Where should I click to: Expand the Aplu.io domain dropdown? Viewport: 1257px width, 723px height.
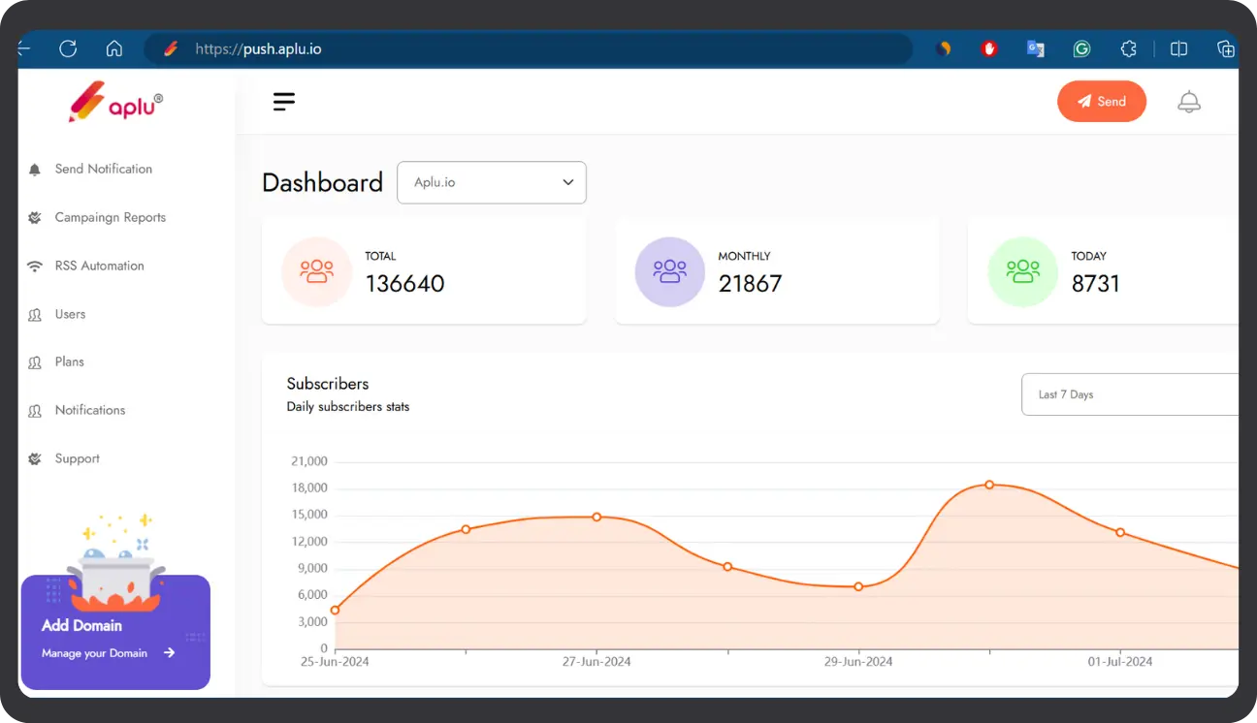click(x=492, y=182)
